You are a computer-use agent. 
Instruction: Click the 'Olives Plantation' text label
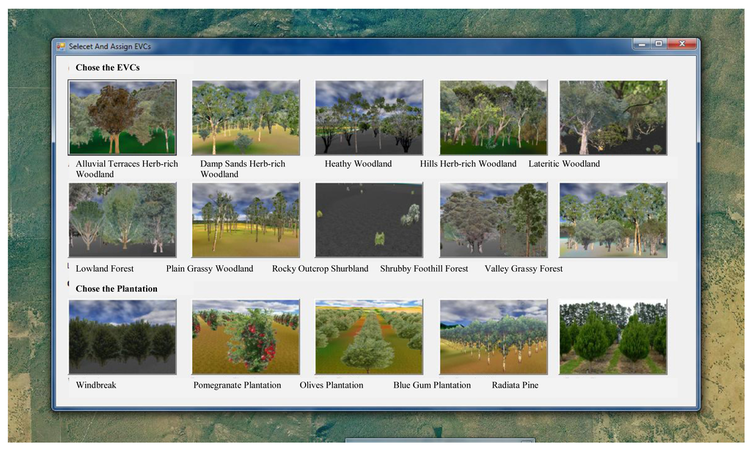point(331,385)
